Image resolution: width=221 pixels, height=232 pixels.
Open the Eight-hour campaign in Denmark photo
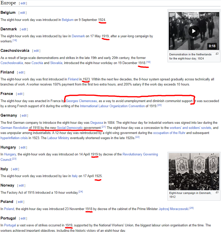194,172
